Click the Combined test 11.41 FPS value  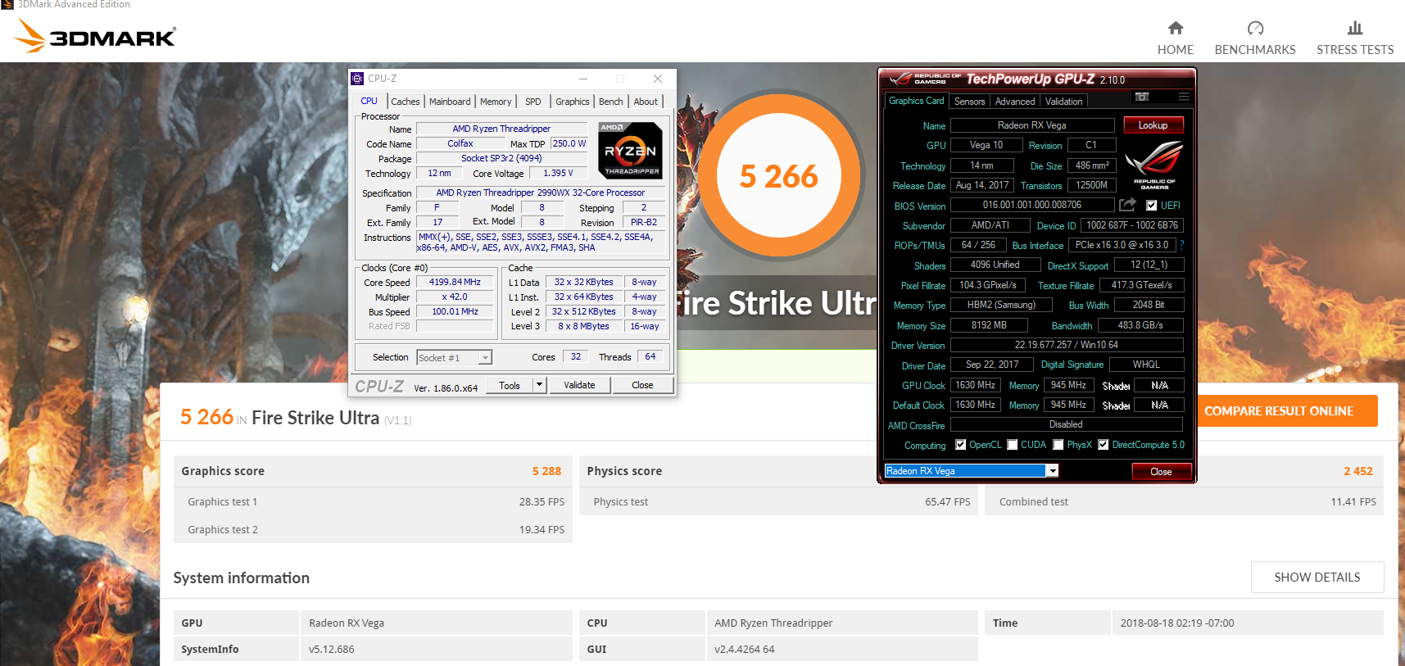(x=1353, y=501)
